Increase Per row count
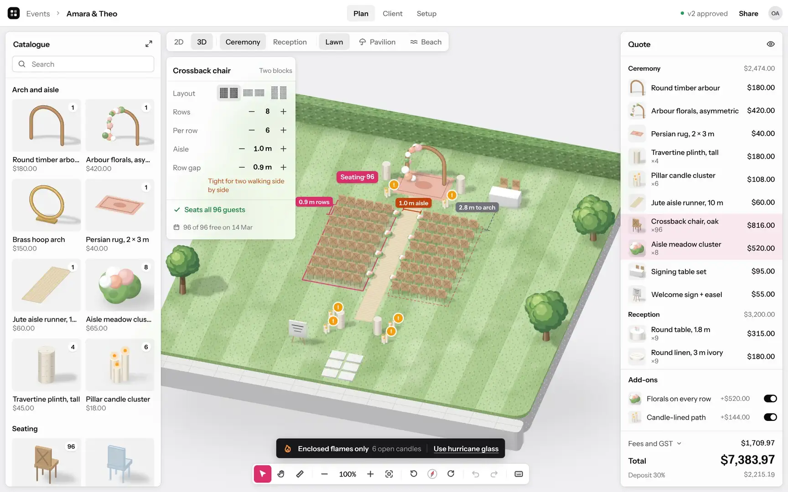The image size is (788, 492). click(283, 130)
